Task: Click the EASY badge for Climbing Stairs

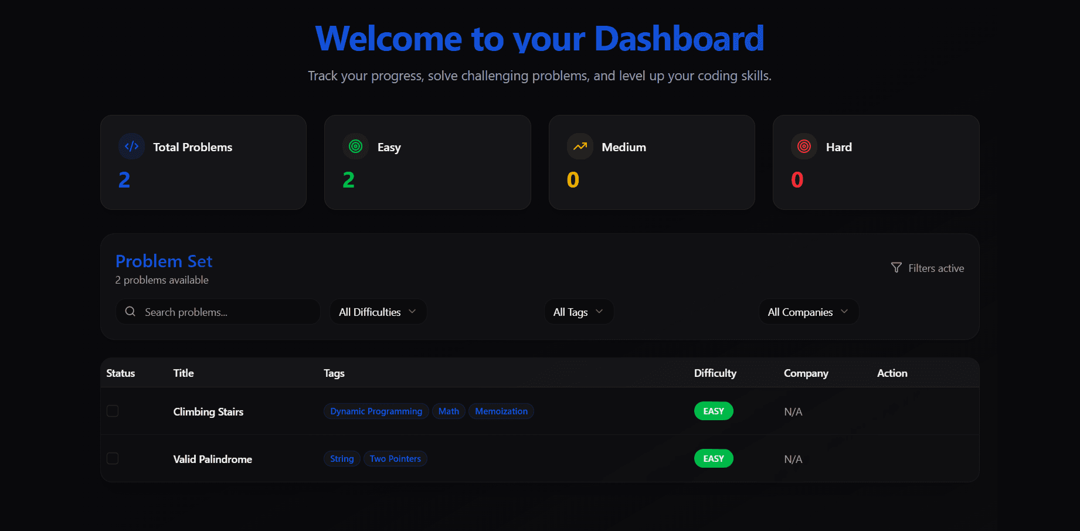Action: tap(713, 411)
